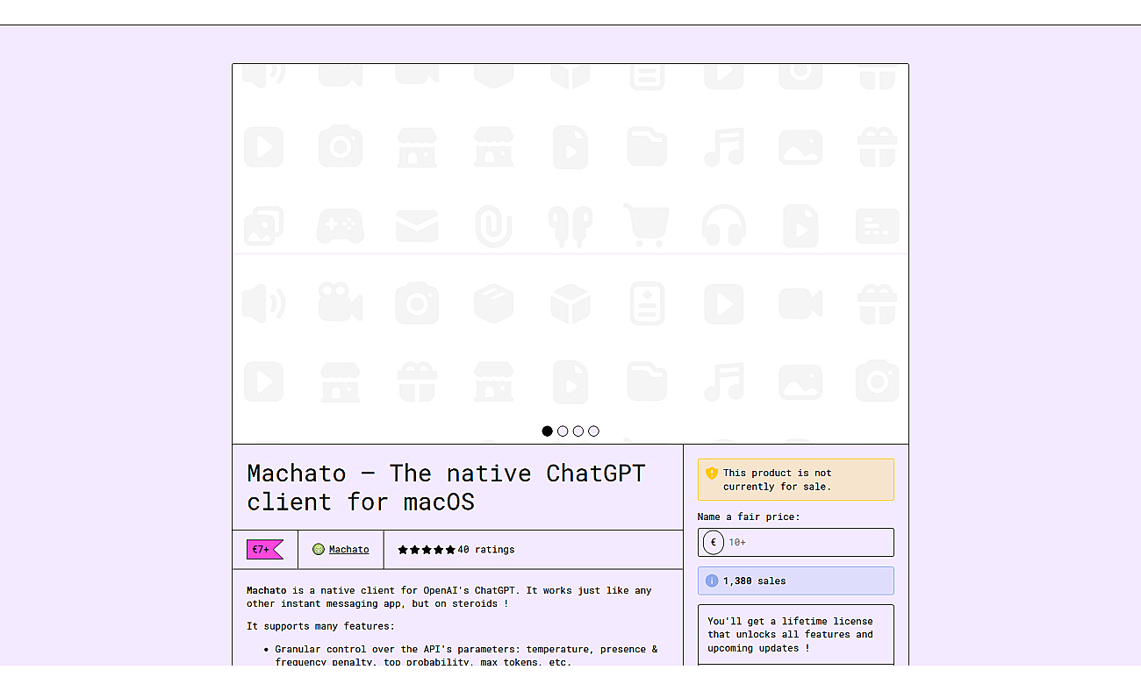Image resolution: width=1141 pixels, height=691 pixels.
Task: Click the euro currency symbol icon
Action: [x=714, y=542]
